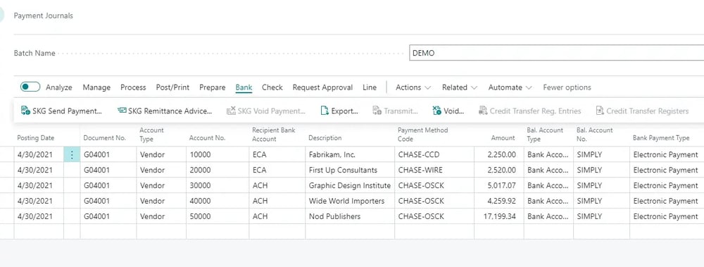This screenshot has height=267, width=704.
Task: Open row options for the Fabrikam line
Action: point(72,154)
